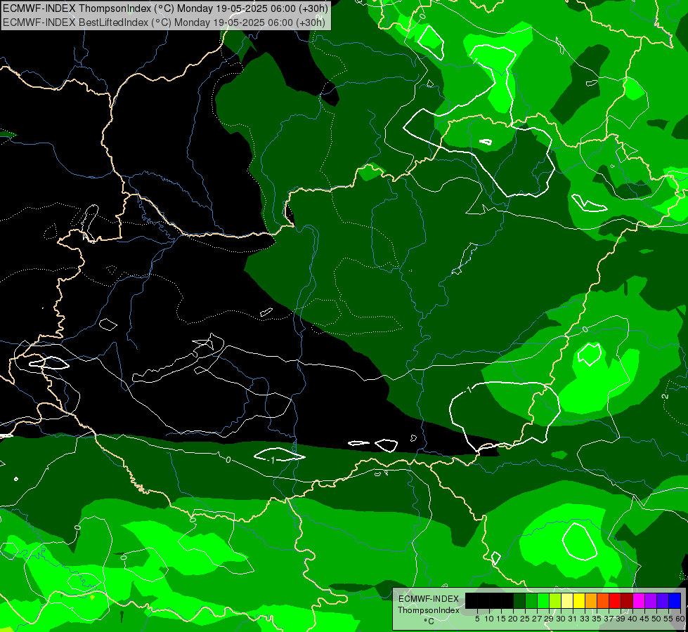Select the red 37–39 legend swatch

615,600
